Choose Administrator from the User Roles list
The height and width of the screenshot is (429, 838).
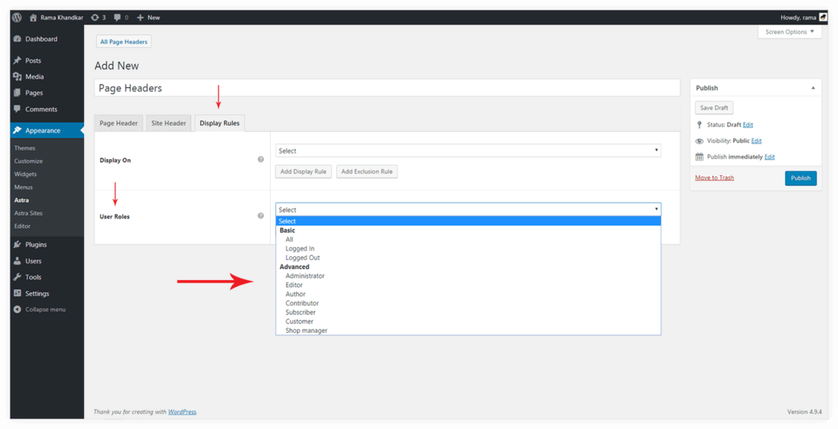coord(305,276)
